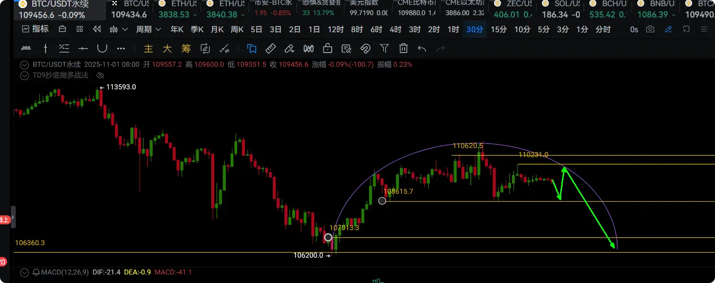This screenshot has height=283, width=715.
Task: Hide the TD9抄底做多战法 indicator via eye icon
Action: click(x=100, y=75)
